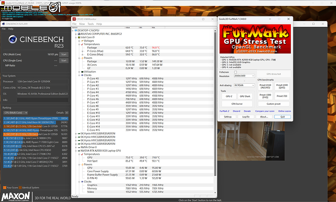Open the File menu in Cinebench

[4, 29]
